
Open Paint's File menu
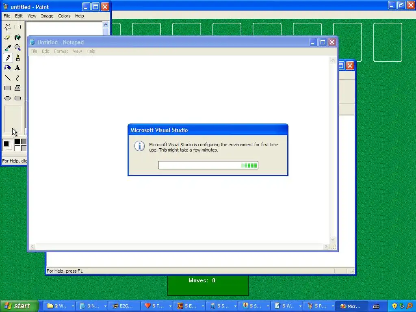click(x=7, y=16)
